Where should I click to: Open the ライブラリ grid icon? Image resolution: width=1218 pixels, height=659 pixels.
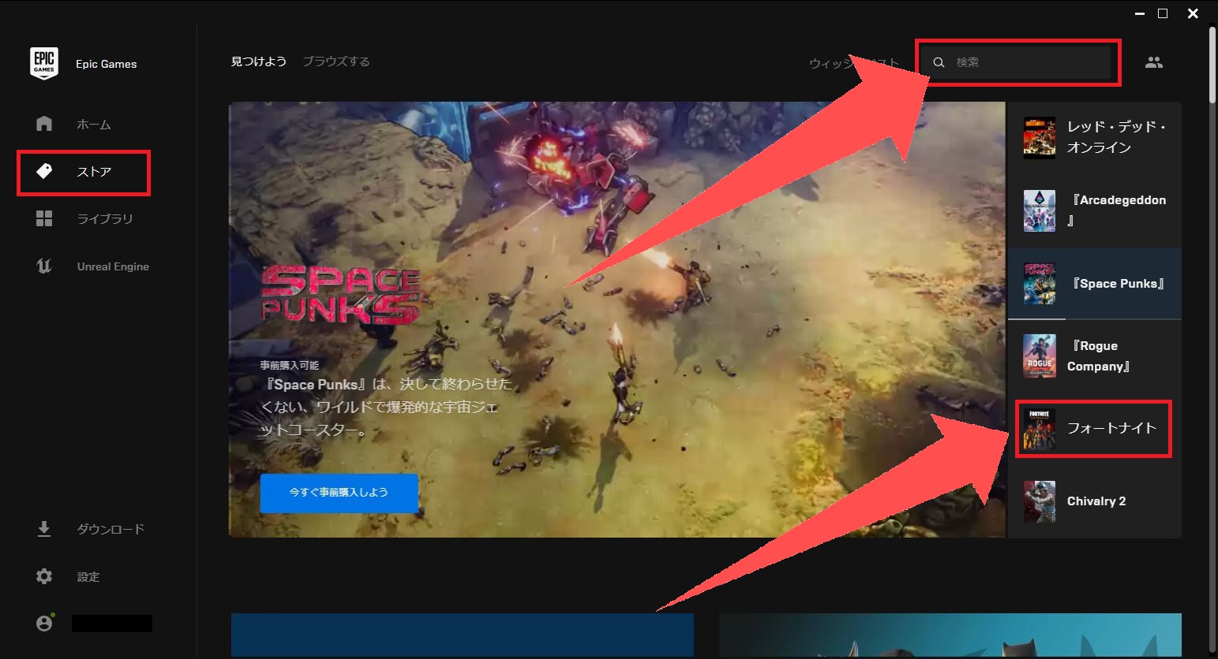tap(44, 218)
